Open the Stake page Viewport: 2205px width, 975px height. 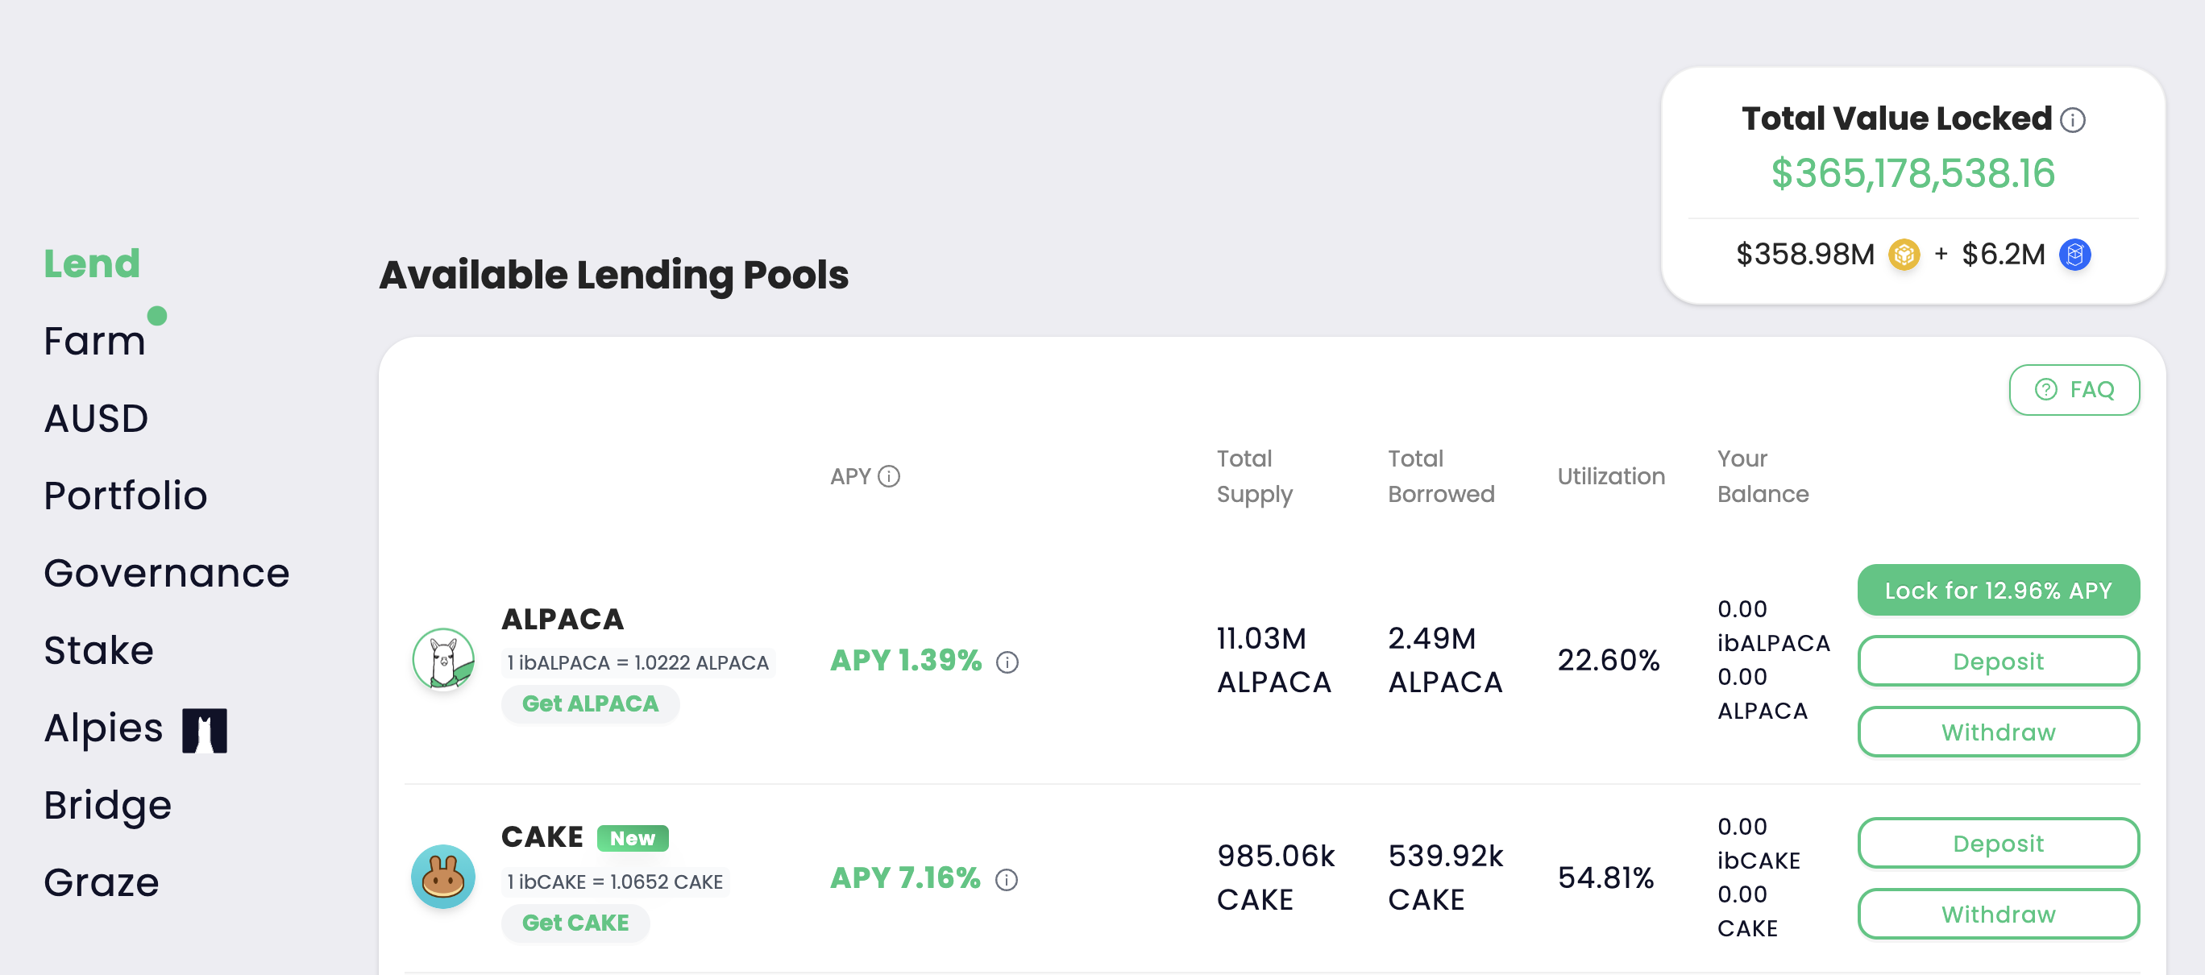(98, 650)
